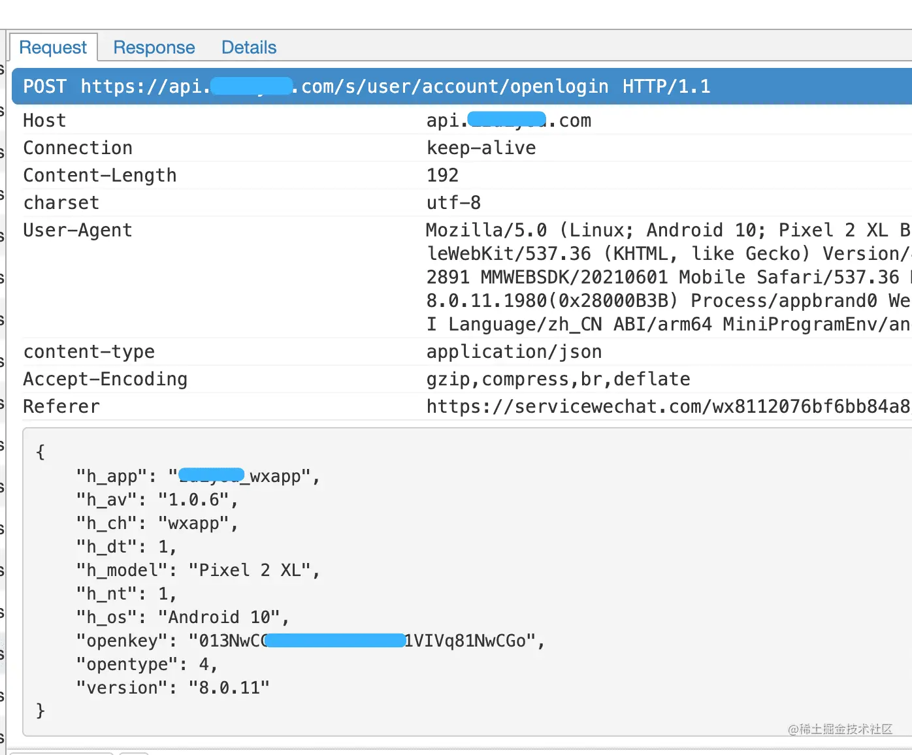The width and height of the screenshot is (912, 755).
Task: Select the Content-Length header row
Action: coord(100,176)
